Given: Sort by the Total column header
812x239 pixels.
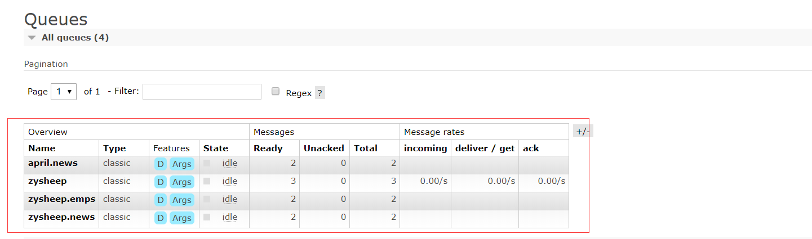Looking at the screenshot, I should pyautogui.click(x=366, y=148).
